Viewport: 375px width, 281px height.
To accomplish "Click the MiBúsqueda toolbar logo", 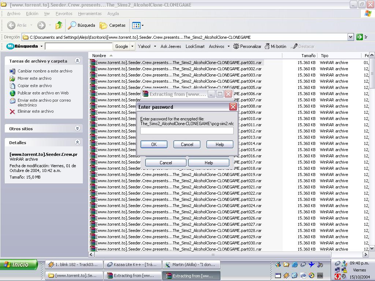I will click(x=22, y=46).
